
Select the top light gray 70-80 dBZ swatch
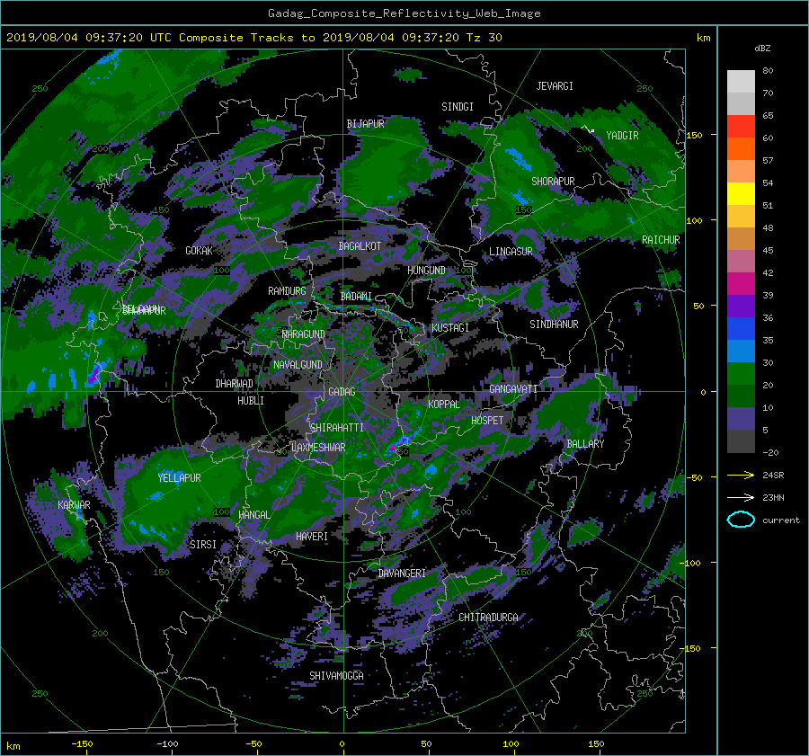pos(741,81)
